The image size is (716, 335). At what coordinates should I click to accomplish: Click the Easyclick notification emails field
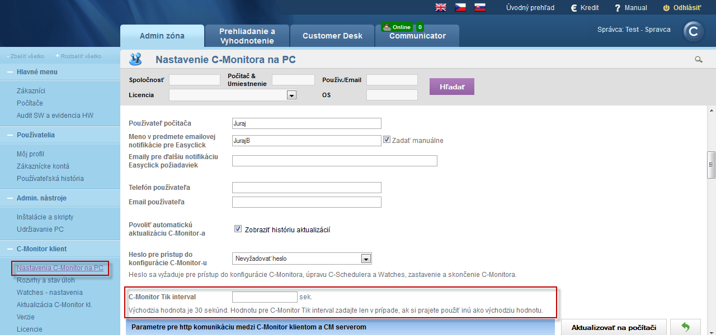click(x=335, y=161)
